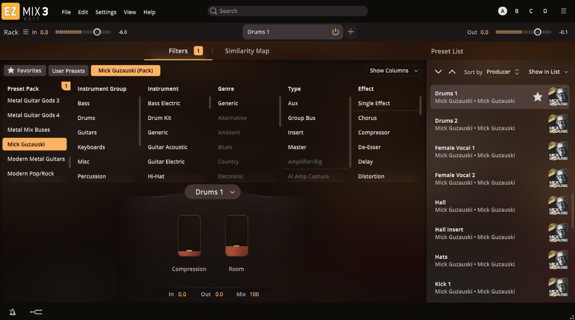Image resolution: width=575 pixels, height=320 pixels.
Task: Open the Sort by Producer dropdown
Action: coord(504,72)
